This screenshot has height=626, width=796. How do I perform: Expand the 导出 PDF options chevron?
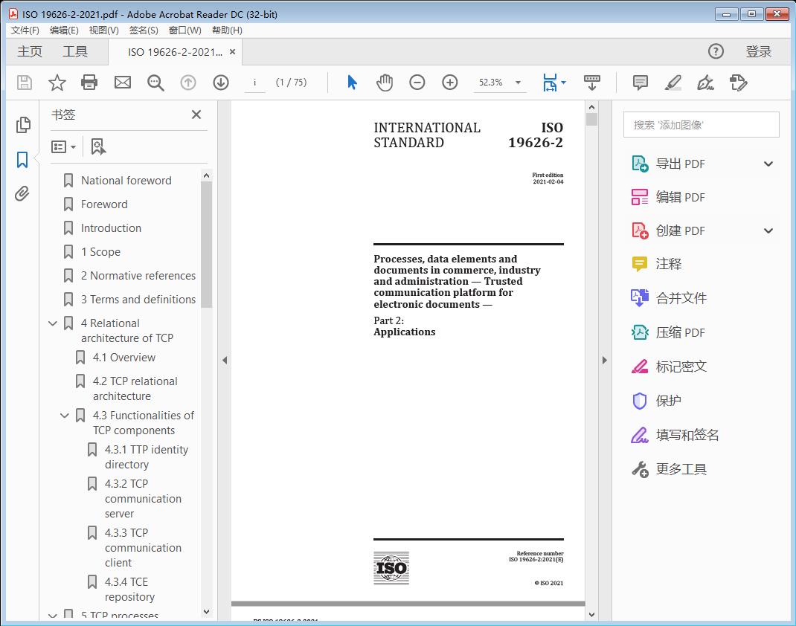pyautogui.click(x=768, y=164)
